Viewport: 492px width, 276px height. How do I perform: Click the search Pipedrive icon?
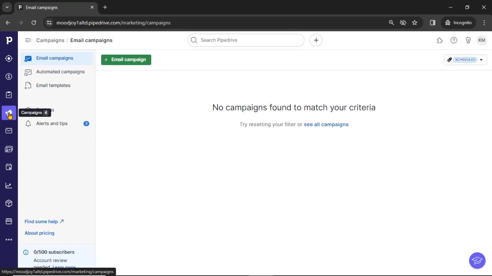tap(194, 40)
